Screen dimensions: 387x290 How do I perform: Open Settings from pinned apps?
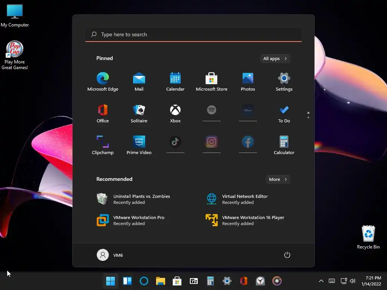coord(284,82)
